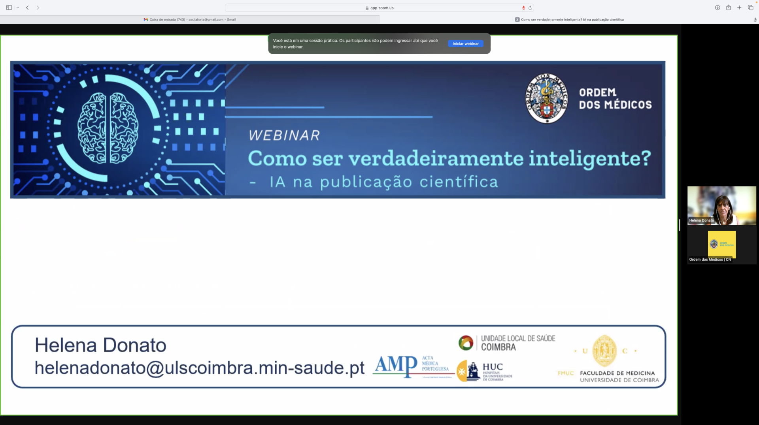Go forward with the browser forward arrow
Screen dimensions: 759x425
[38, 8]
